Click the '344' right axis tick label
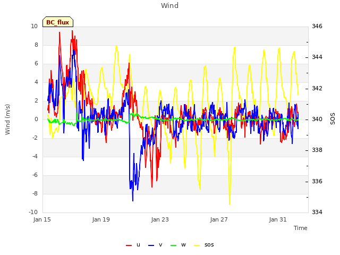 tap(317, 57)
